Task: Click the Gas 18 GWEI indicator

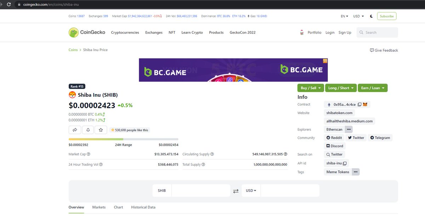Action: coord(257,16)
